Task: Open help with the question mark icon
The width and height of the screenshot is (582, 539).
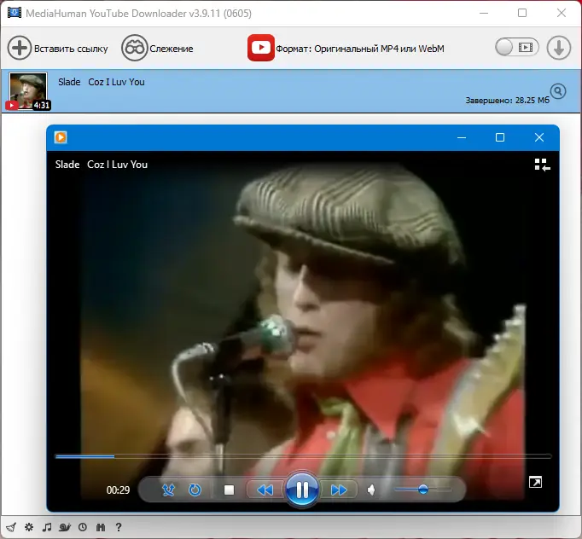Action: point(119,527)
